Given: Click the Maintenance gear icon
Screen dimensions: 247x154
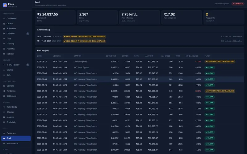Looking at the screenshot, I should click(4, 143).
